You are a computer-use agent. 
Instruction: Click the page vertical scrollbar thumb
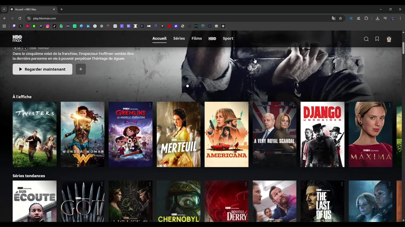point(403,48)
